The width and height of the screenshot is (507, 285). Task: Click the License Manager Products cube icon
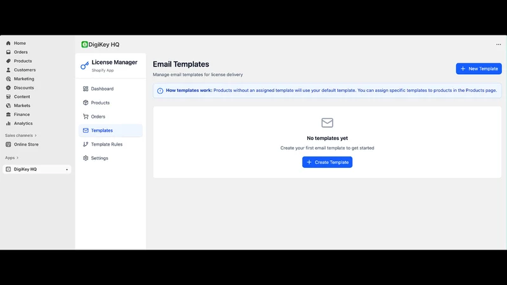pos(86,103)
